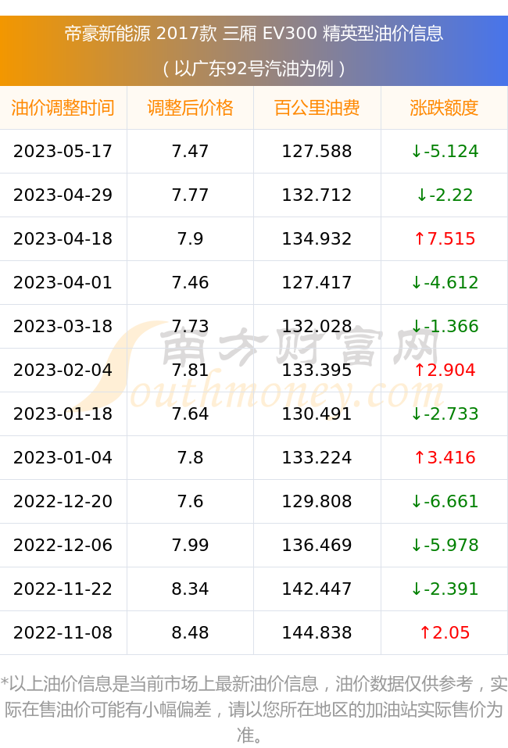Click the red up arrow 7.515
Viewport: 508px width, 748px height.
[x=444, y=238]
